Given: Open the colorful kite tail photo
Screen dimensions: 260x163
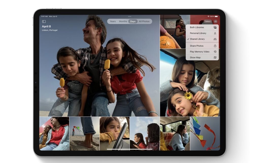Looking at the screenshot, I should tap(205, 134).
